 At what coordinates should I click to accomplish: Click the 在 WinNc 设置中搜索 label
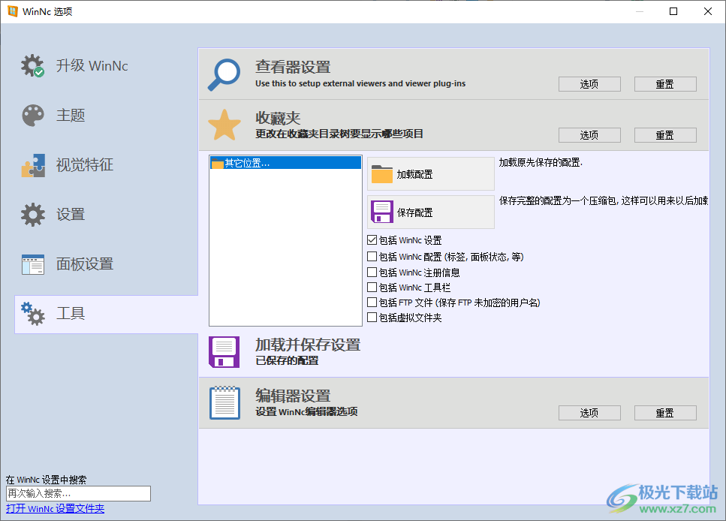tap(47, 480)
